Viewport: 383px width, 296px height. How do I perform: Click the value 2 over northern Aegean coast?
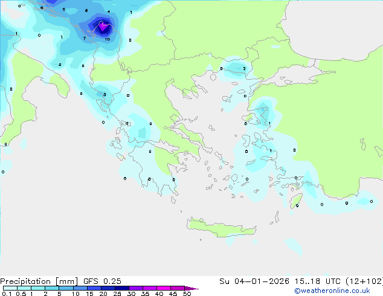(x=244, y=69)
